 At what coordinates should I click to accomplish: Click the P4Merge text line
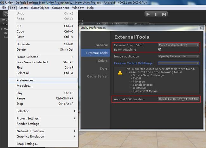pyautogui.click(x=138, y=82)
